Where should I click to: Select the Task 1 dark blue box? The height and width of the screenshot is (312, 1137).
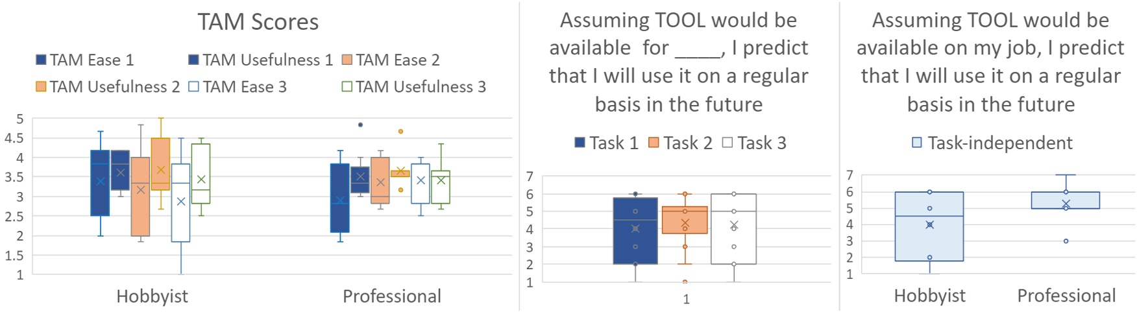pos(635,231)
